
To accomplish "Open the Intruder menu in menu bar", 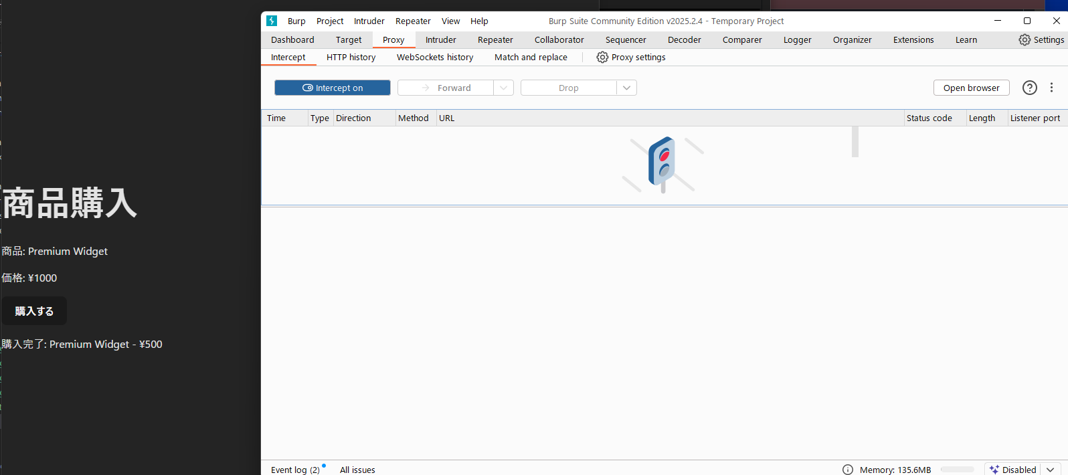I will 369,21.
